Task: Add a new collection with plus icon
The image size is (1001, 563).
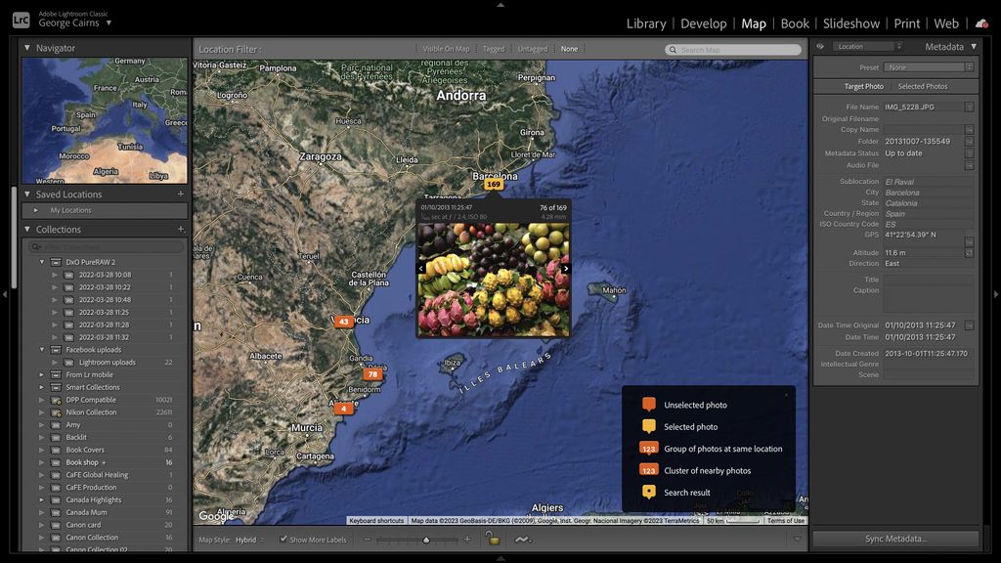Action: click(x=181, y=229)
